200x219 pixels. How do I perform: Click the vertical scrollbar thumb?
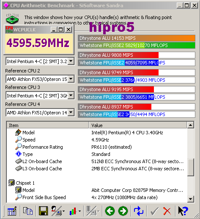click(191, 167)
